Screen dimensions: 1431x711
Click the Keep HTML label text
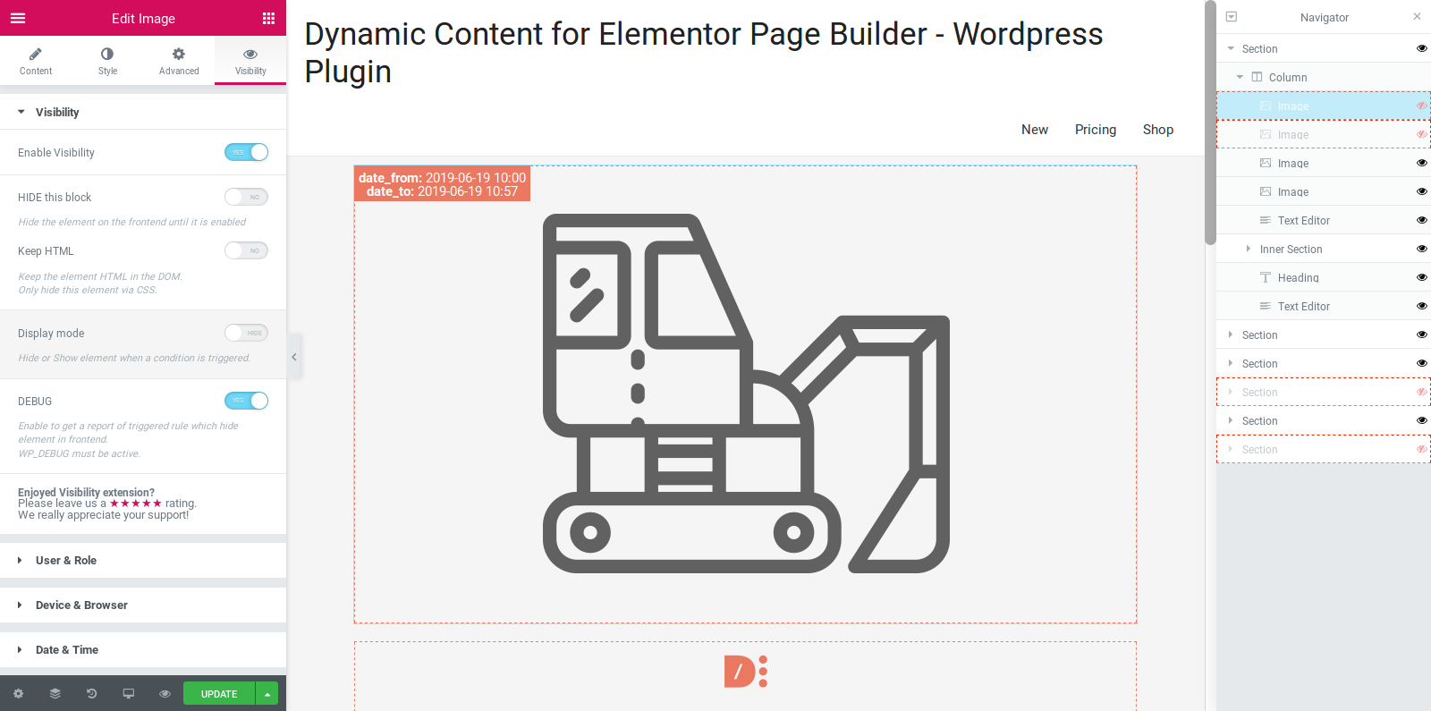(46, 251)
